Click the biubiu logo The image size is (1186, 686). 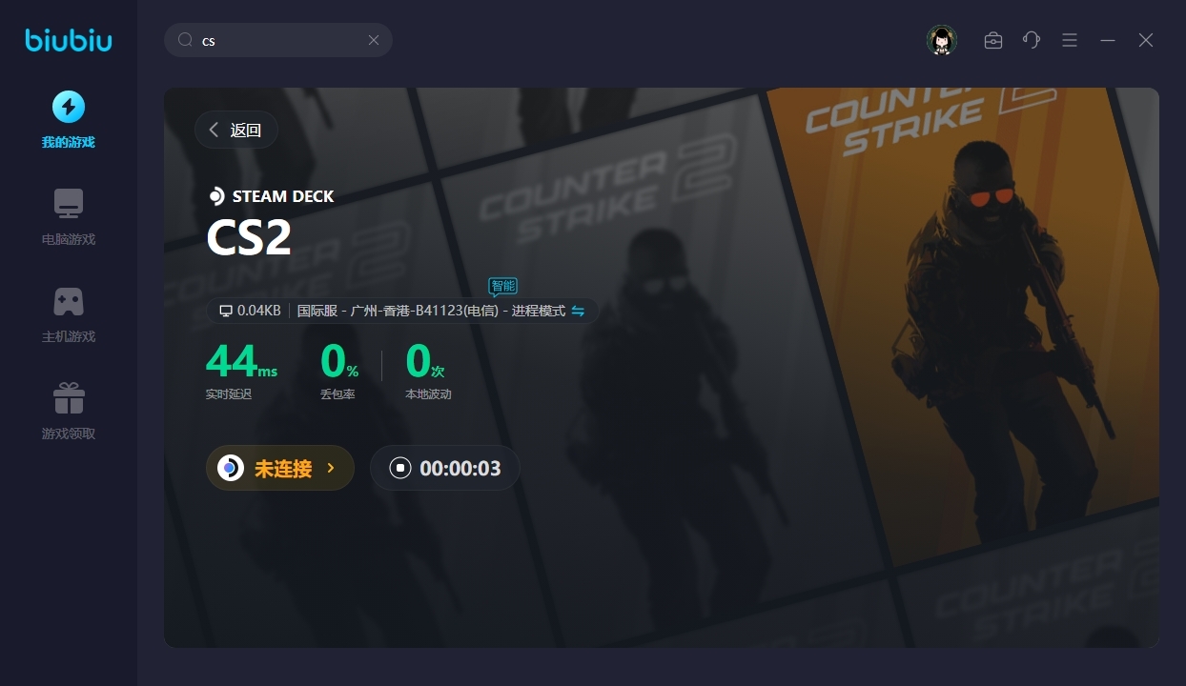[x=69, y=40]
